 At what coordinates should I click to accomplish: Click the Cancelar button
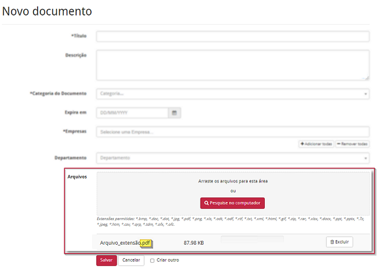click(131, 260)
